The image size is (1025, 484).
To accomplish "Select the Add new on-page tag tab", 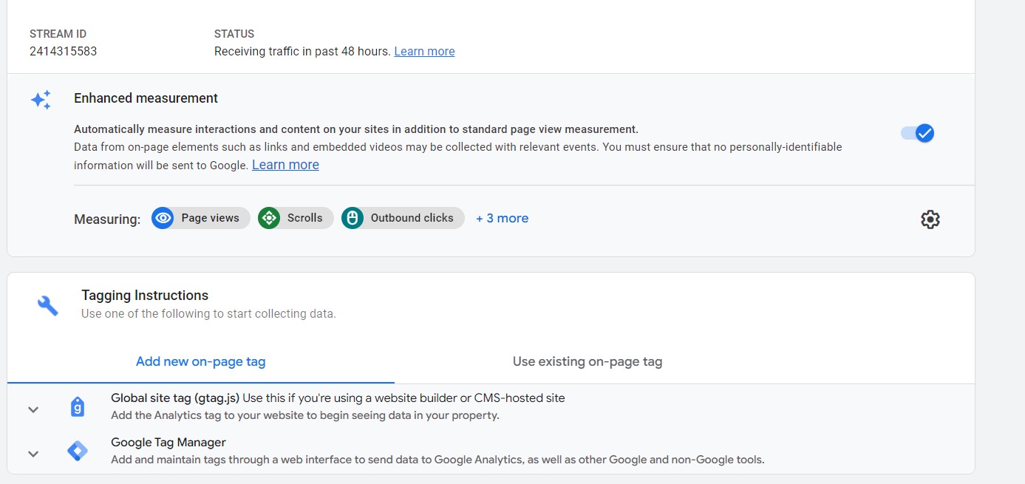I will (x=200, y=362).
